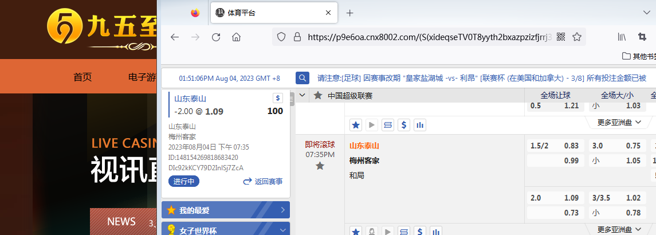Select the 首页 navigation menu item
Image resolution: width=656 pixels, height=235 pixels.
[x=83, y=77]
